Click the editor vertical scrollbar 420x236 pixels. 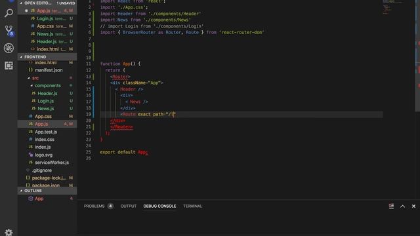pyautogui.click(x=417, y=56)
